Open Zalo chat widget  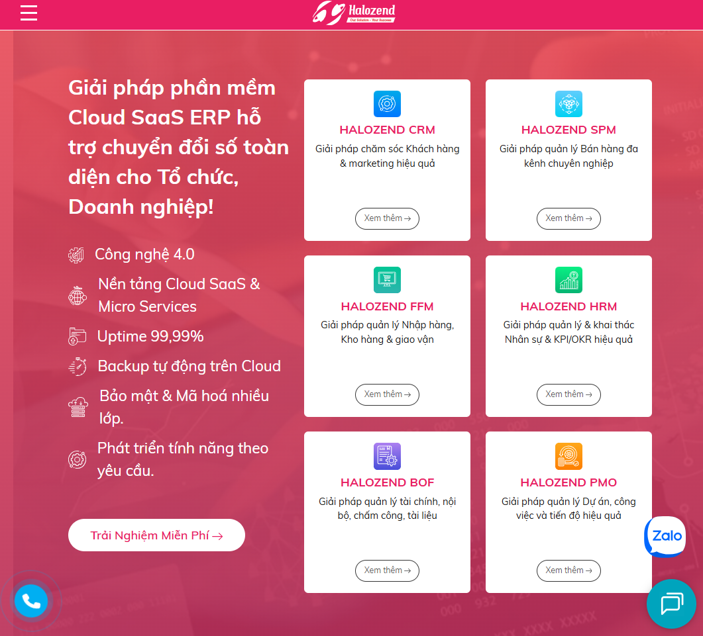tap(665, 536)
